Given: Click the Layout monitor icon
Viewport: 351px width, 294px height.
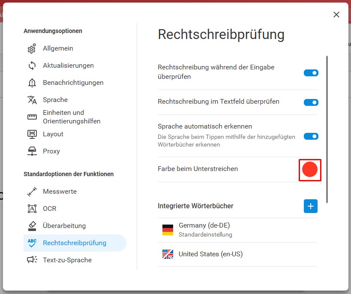Looking at the screenshot, I should click(32, 134).
